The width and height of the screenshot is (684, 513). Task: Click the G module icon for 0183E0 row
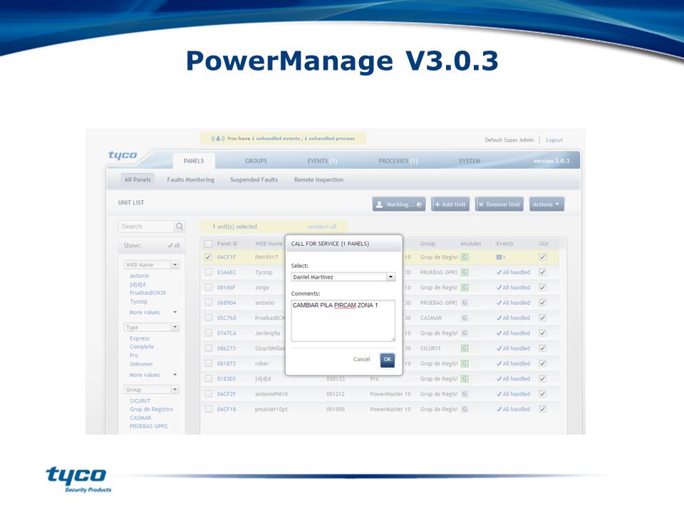pos(465,378)
